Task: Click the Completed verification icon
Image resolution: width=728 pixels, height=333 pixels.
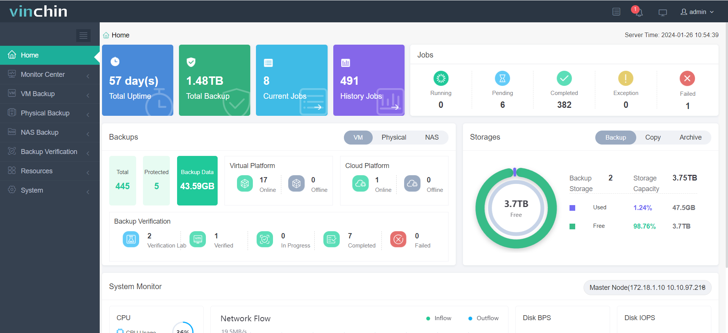Action: click(331, 239)
